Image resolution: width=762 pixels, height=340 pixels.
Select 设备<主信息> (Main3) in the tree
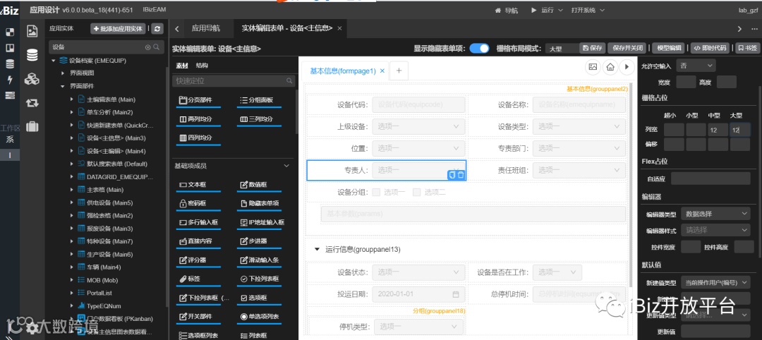coord(116,138)
